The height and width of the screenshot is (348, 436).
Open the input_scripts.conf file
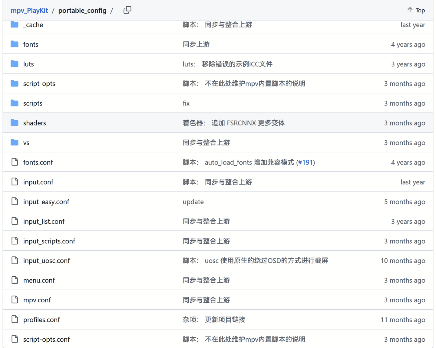point(49,241)
